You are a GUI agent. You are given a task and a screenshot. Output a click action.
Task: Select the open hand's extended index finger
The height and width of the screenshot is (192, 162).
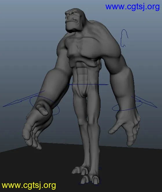(x=114, y=128)
